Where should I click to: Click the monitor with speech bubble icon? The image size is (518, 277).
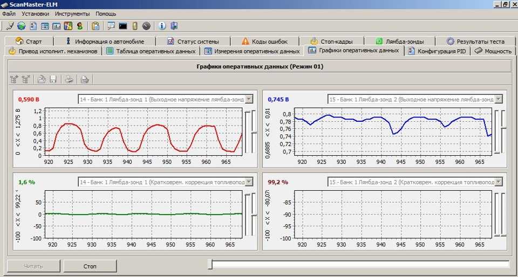pos(111,26)
